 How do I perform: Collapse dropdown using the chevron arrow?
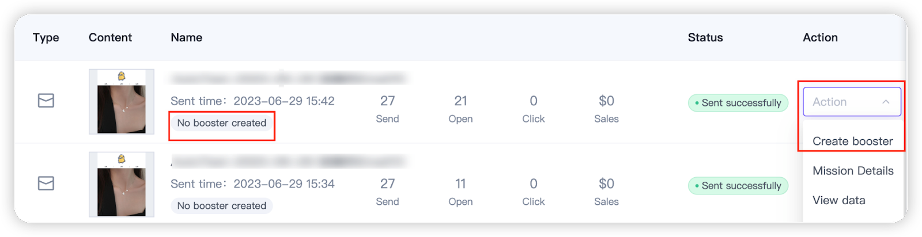[x=886, y=102]
